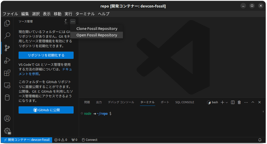This screenshot has width=267, height=144.
Task: Click the ソース管理 panel title
Action: (x=26, y=21)
